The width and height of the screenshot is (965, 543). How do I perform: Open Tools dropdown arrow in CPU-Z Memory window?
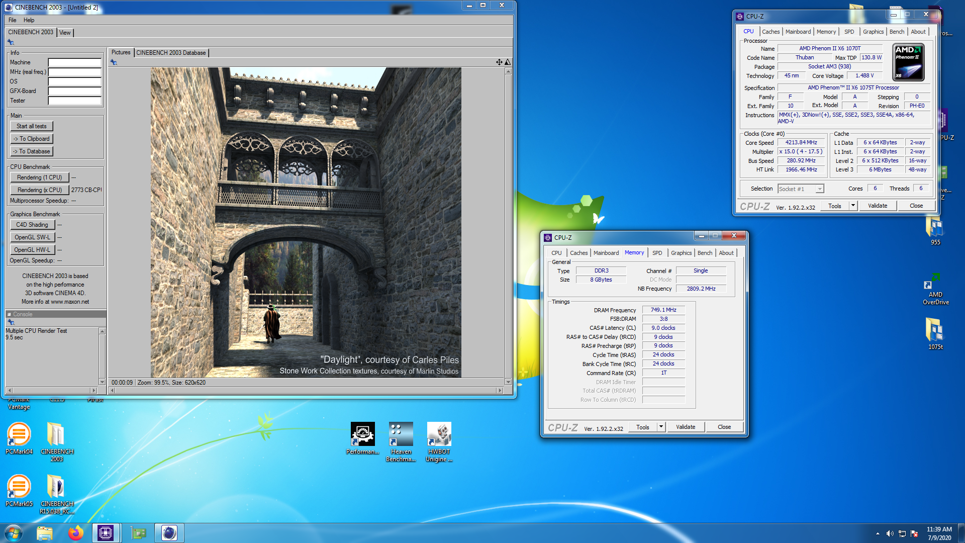click(661, 427)
